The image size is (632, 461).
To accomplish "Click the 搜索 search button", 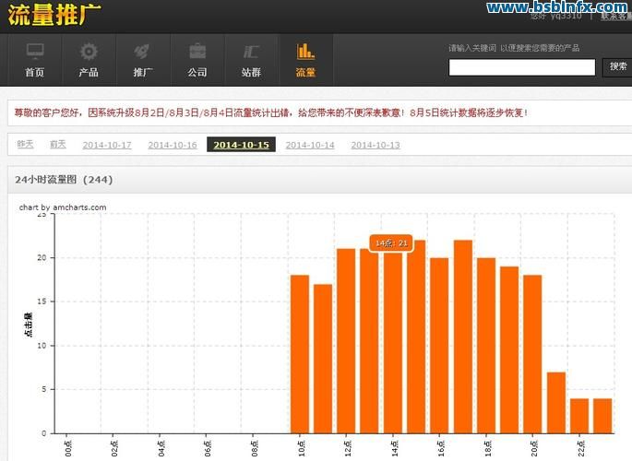I will click(617, 66).
